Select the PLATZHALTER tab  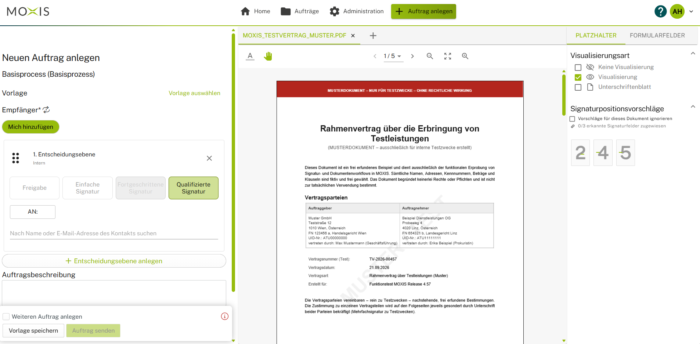596,36
